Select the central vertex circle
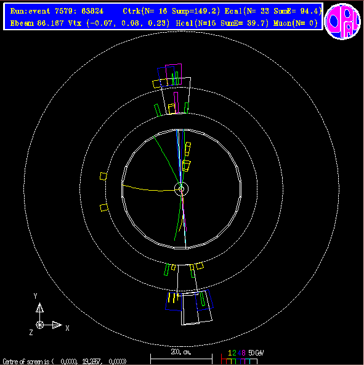364x366 pixels. 181,189
